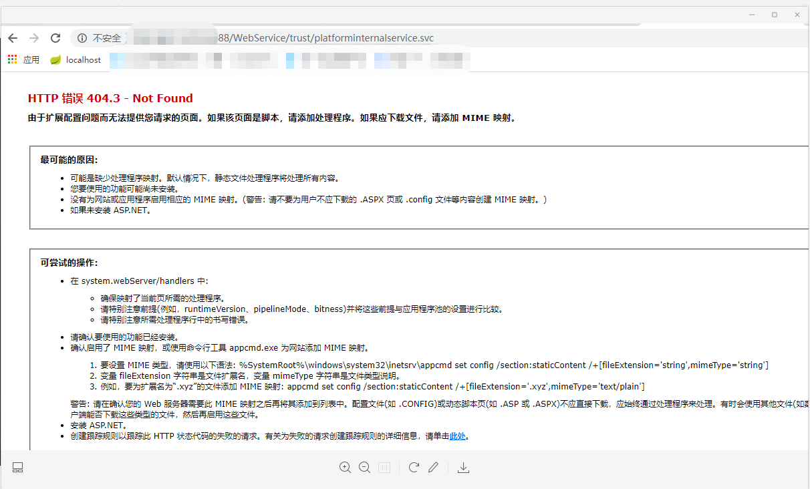Open the localhost bookmark
This screenshot has height=489, width=810.
(82, 59)
